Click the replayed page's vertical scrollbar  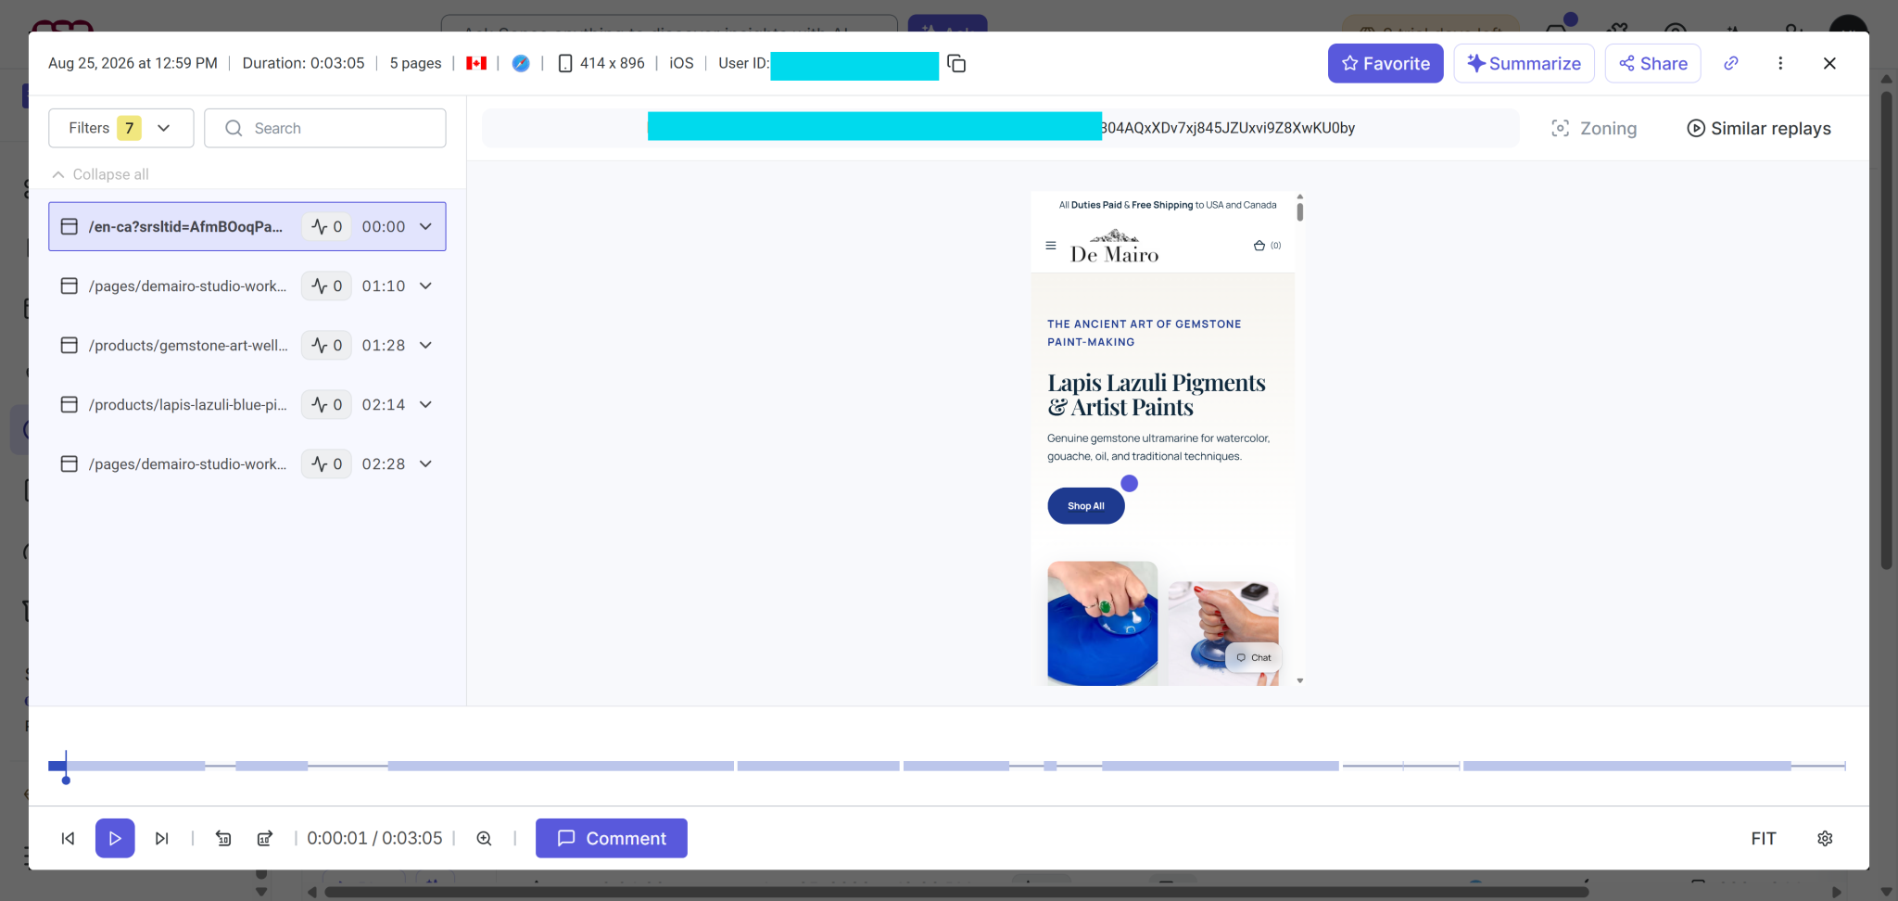coord(1300,211)
